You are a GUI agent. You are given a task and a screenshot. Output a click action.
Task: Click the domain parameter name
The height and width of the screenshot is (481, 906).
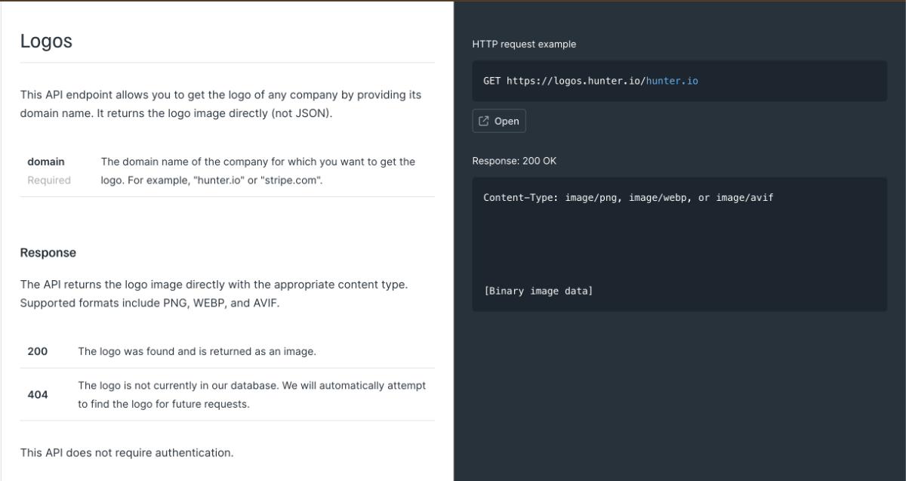click(x=46, y=161)
